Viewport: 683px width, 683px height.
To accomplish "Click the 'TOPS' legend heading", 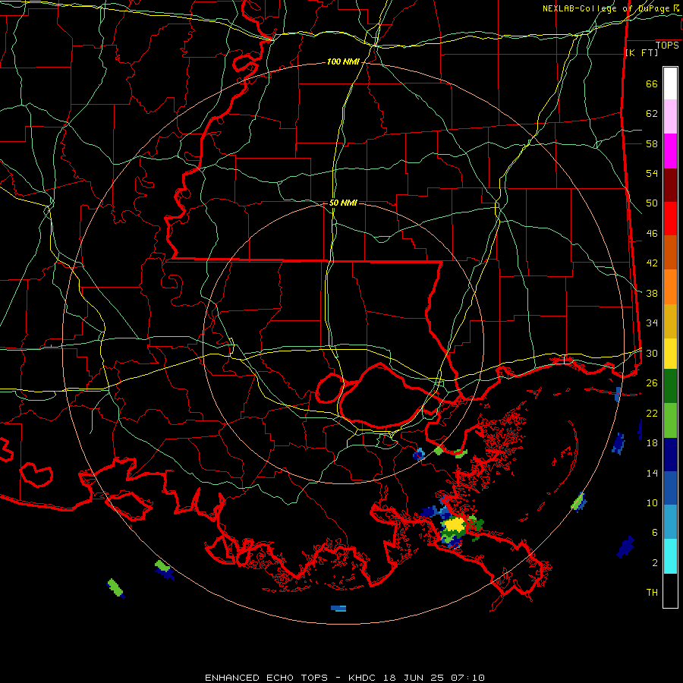I will [667, 46].
